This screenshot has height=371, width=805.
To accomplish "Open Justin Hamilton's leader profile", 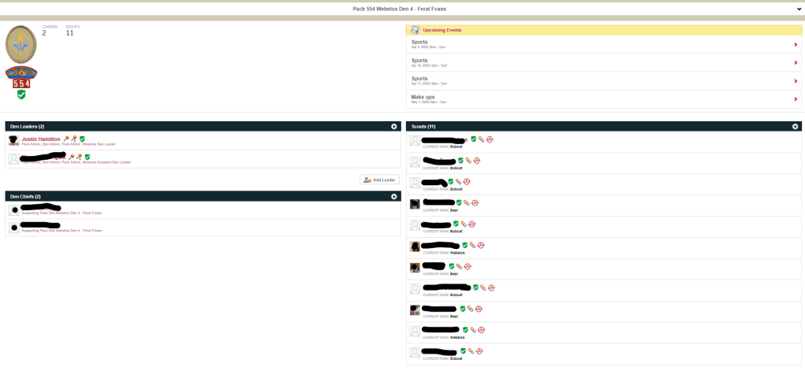I will 41,139.
